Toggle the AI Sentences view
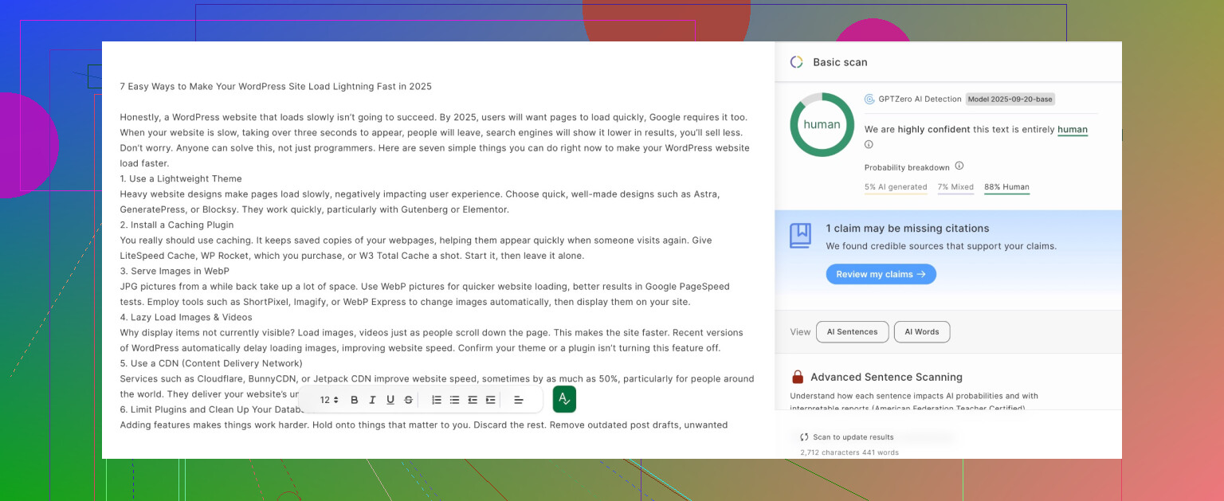This screenshot has width=1224, height=501. coord(852,332)
